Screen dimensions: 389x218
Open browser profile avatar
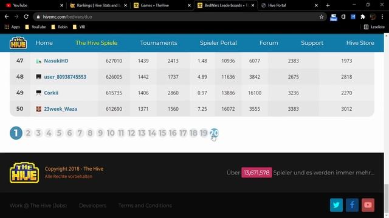[373, 17]
